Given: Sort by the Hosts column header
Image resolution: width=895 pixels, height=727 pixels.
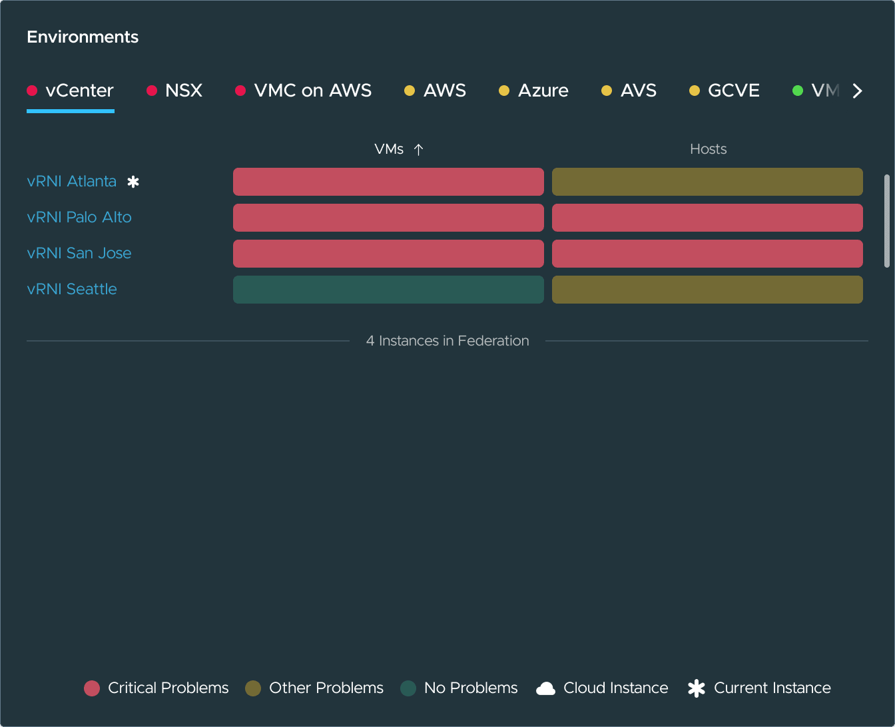Looking at the screenshot, I should pyautogui.click(x=708, y=149).
